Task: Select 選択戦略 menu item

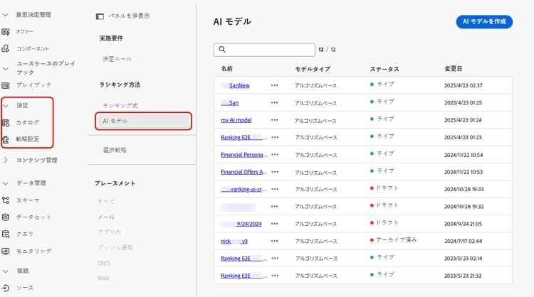Action: tap(114, 150)
